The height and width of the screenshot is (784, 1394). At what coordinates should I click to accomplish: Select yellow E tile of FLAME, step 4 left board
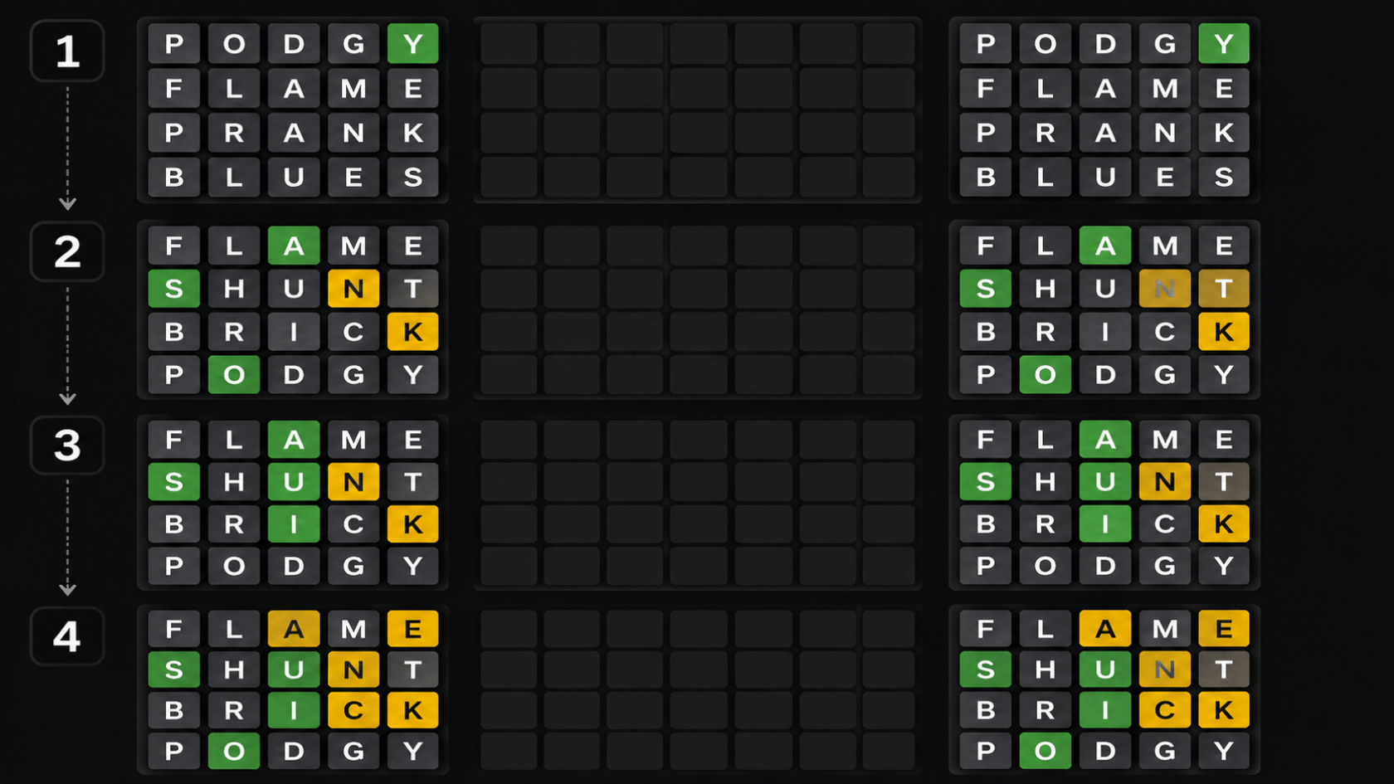[x=413, y=630]
